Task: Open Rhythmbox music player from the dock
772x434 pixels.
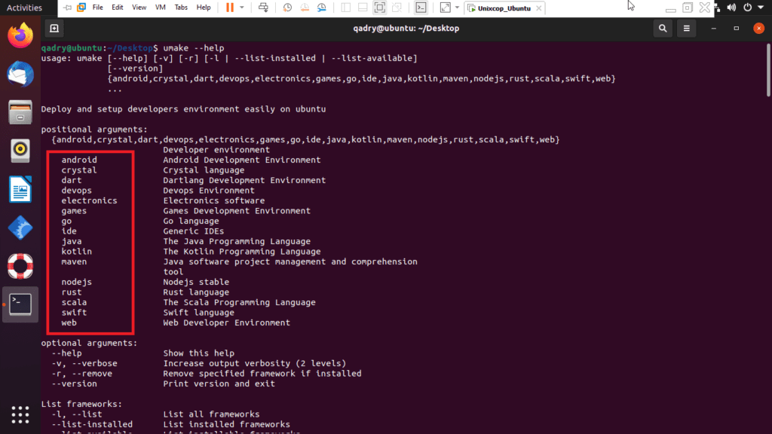Action: [x=20, y=151]
